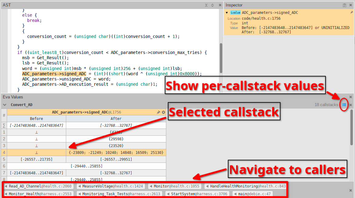Click the '18 callstacks' label

click(326, 105)
